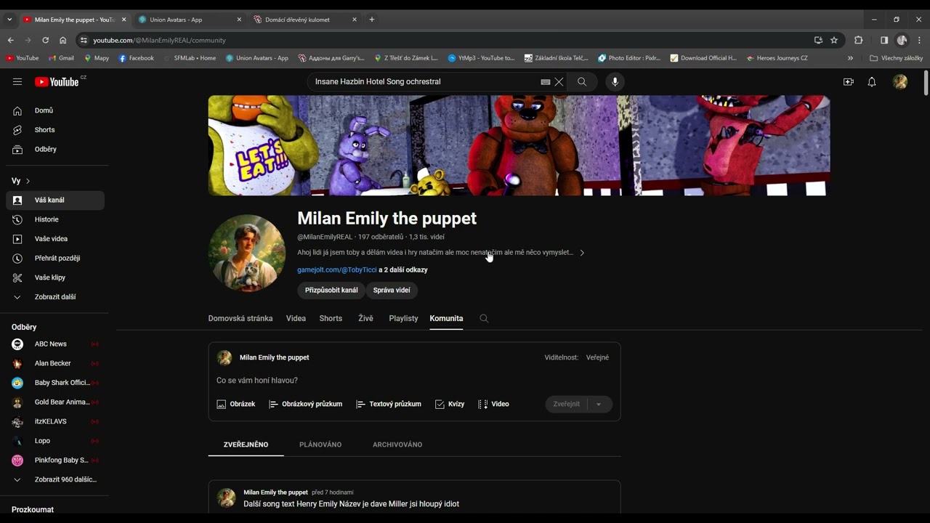Switch to Domácí dřevěný kulomet browser tab
The width and height of the screenshot is (930, 523).
(x=305, y=20)
